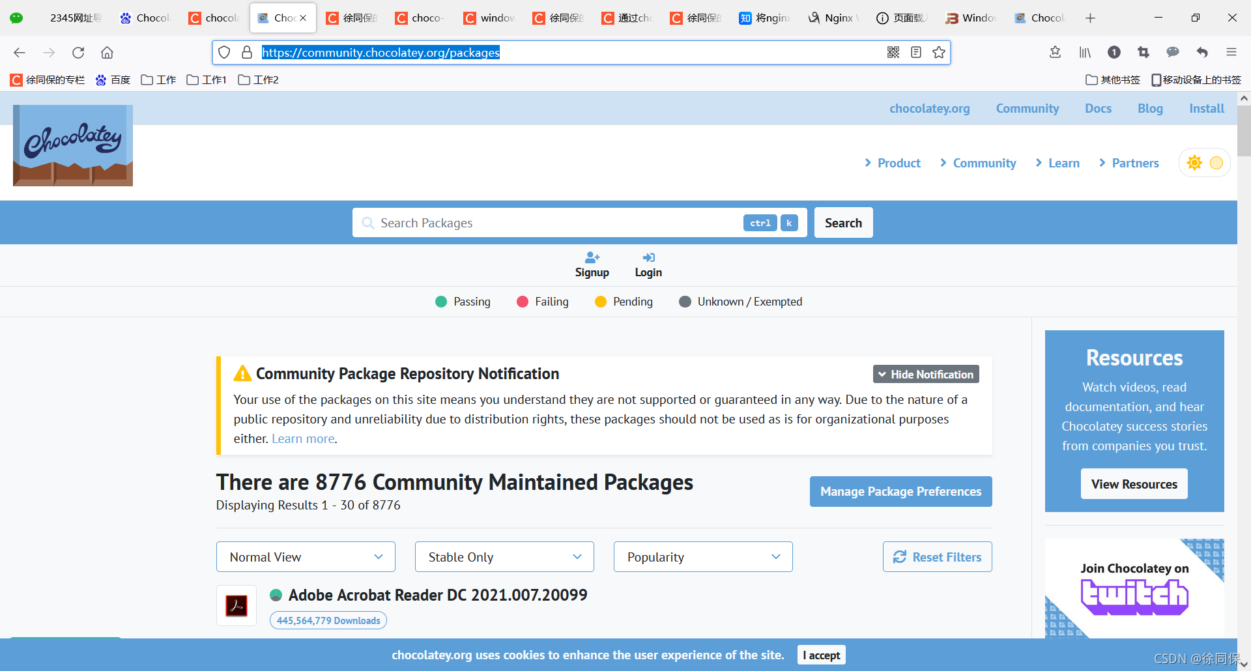Click the undo arrow toolbar icon

(x=1202, y=52)
